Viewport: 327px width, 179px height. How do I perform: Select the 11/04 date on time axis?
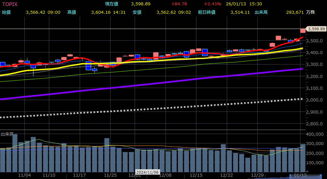[x=24, y=175]
